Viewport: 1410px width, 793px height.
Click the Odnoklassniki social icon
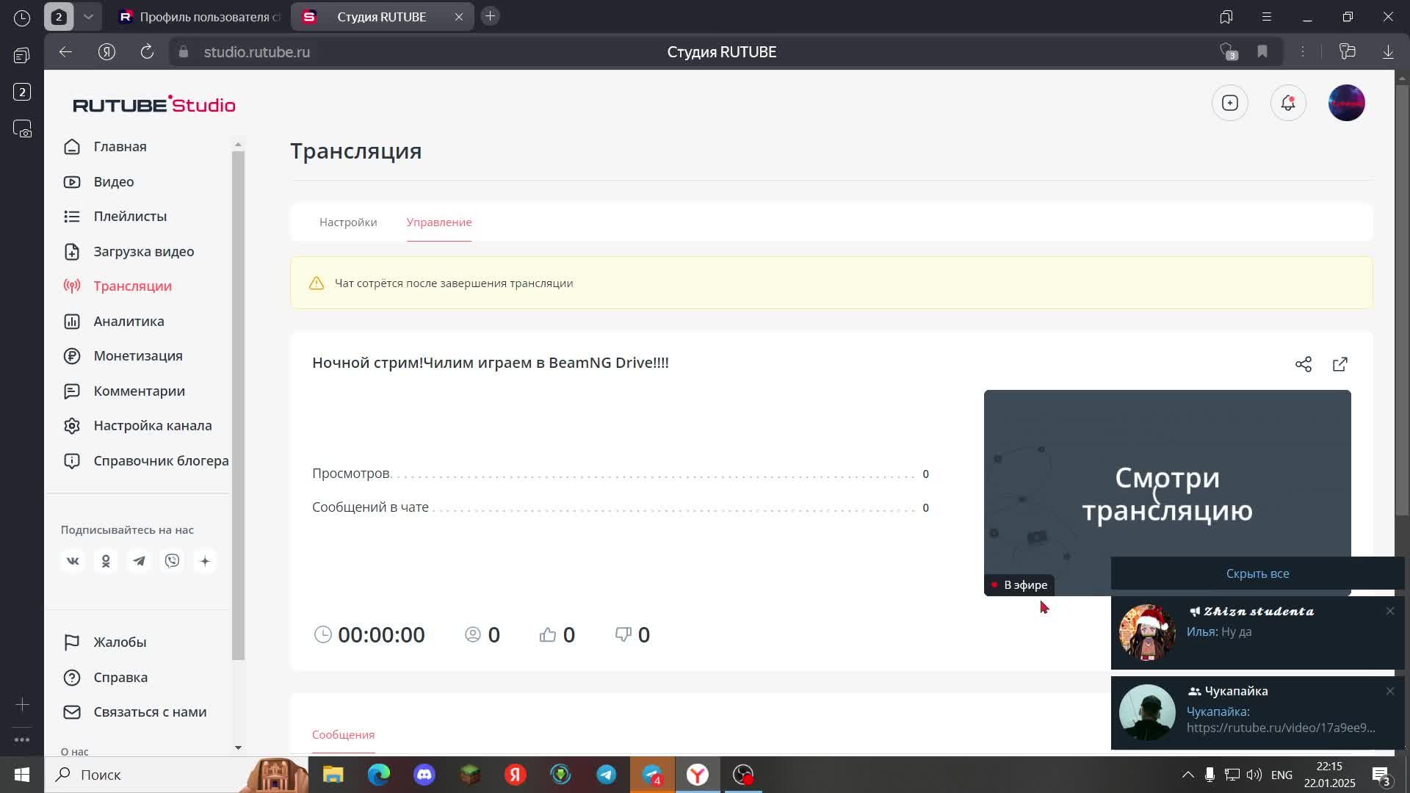(x=106, y=562)
